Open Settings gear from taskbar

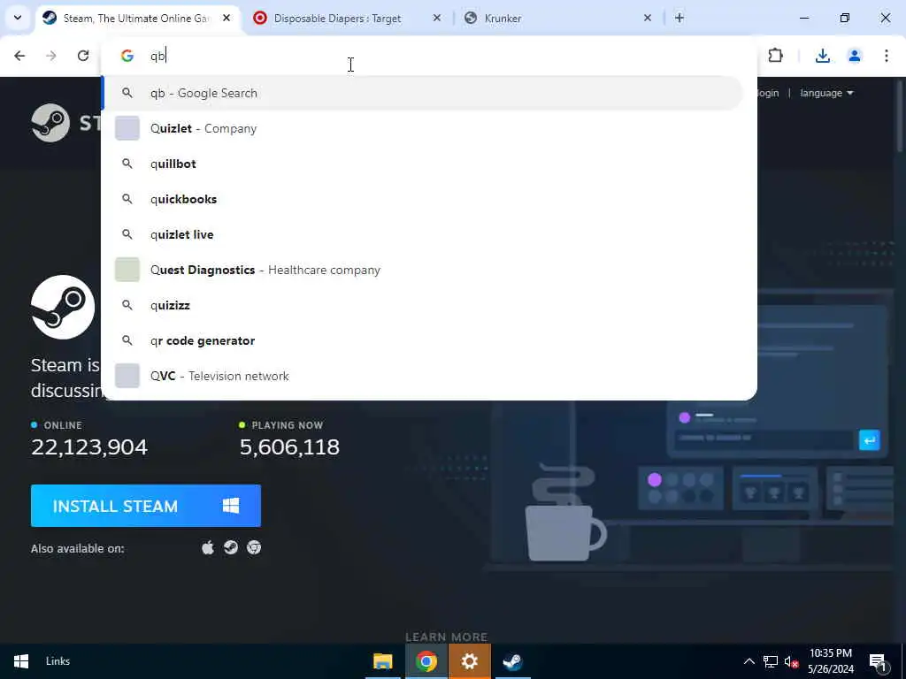pyautogui.click(x=469, y=661)
